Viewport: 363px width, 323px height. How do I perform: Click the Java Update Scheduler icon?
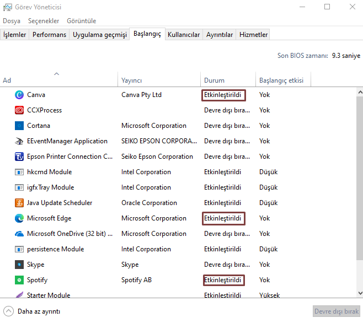[19, 203]
